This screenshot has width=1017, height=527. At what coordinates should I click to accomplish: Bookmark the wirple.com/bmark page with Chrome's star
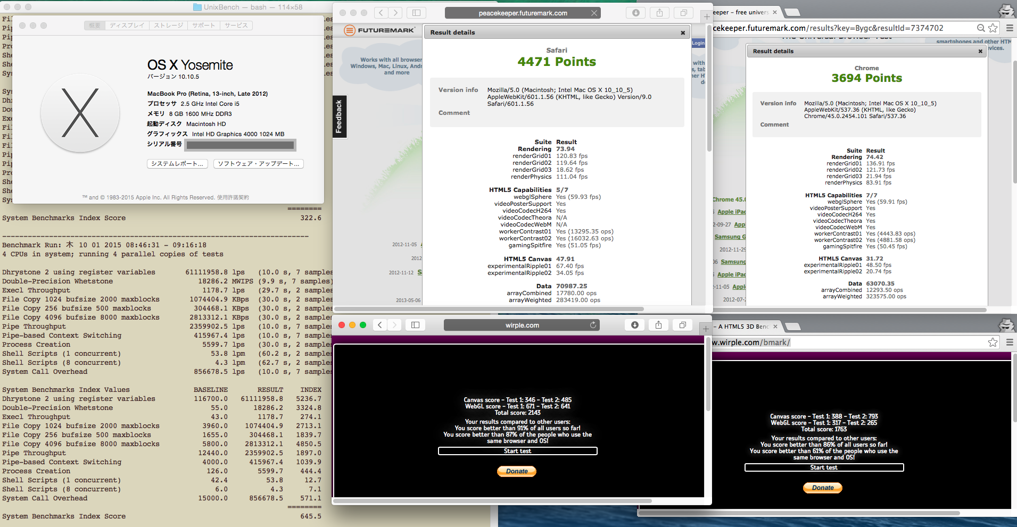[993, 342]
